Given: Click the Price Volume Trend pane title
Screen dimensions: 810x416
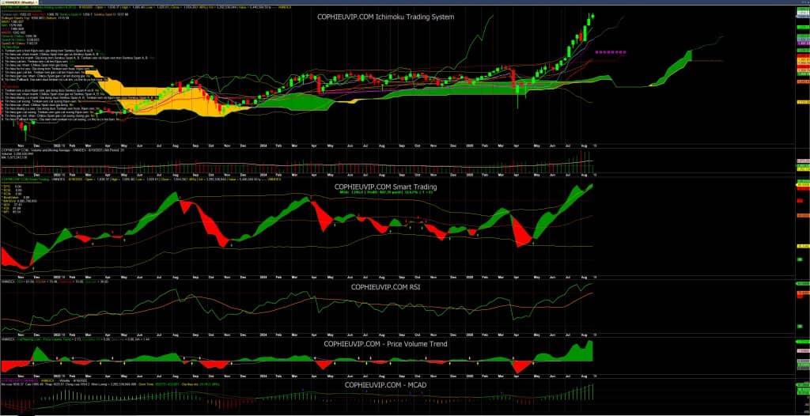Looking at the screenshot, I should point(385,344).
